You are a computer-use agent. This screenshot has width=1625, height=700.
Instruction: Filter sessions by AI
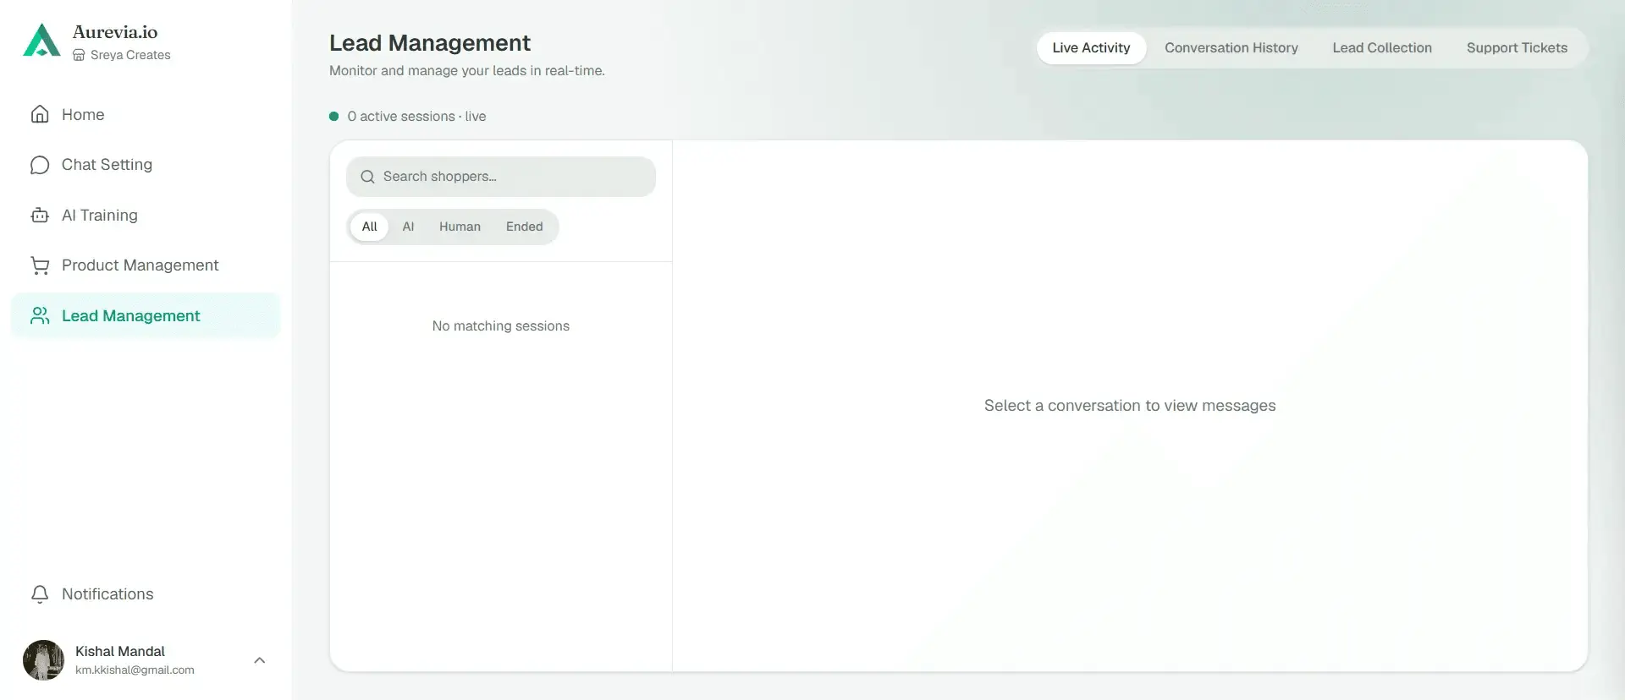pos(408,227)
